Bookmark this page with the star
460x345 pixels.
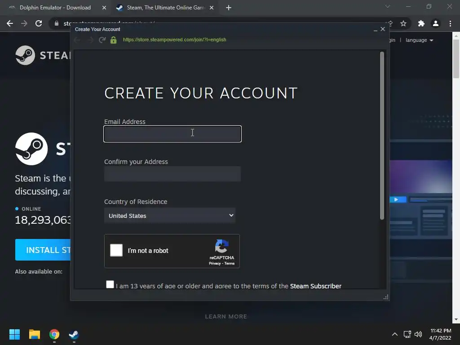(403, 23)
